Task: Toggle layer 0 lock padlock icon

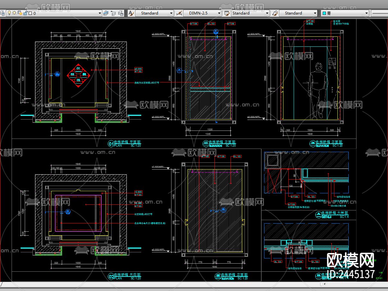Action: point(25,13)
